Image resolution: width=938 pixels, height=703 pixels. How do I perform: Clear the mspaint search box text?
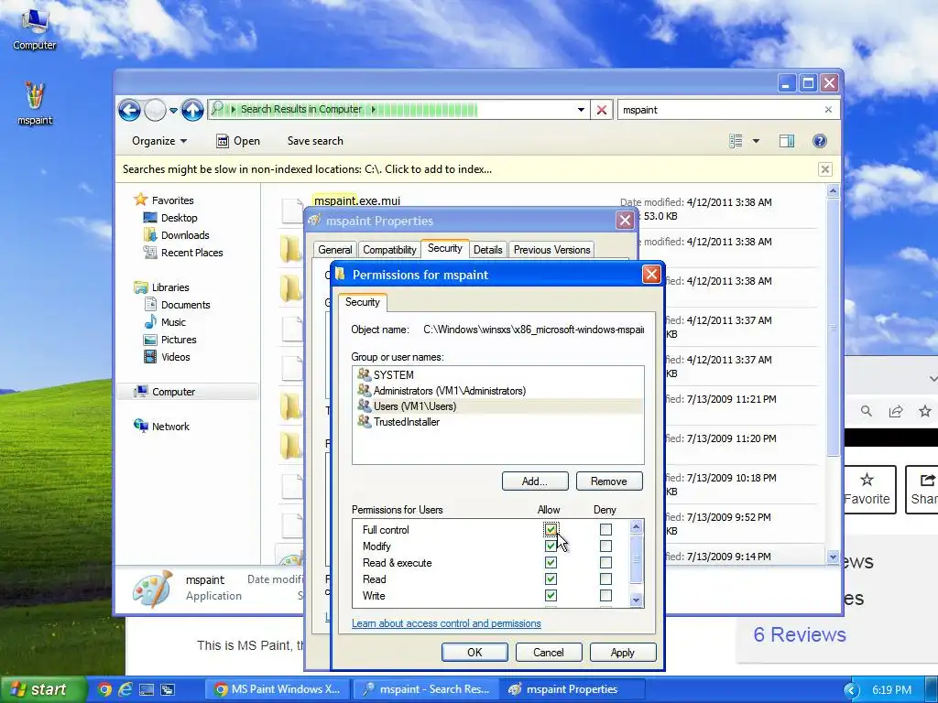pyautogui.click(x=828, y=110)
